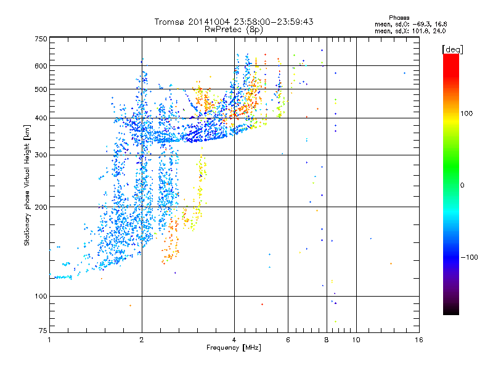
Task: Click the y-axis tick label '750'
Action: point(41,39)
